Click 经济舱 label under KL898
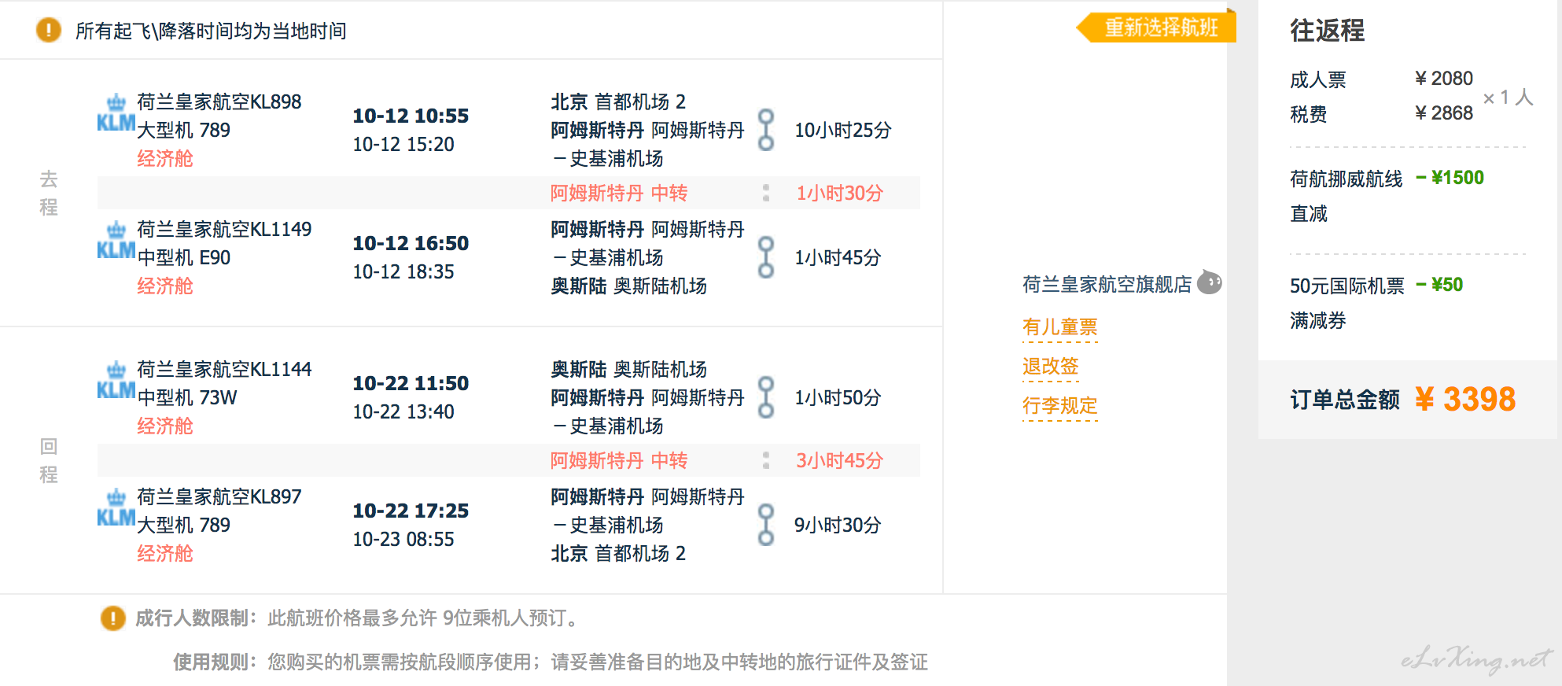1562x686 pixels. [164, 158]
